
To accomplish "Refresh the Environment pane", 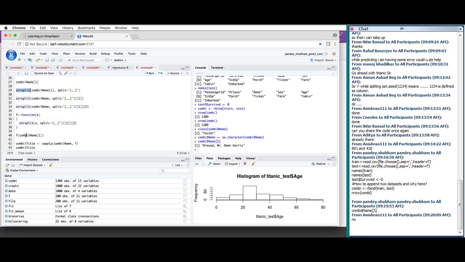I will click(188, 165).
